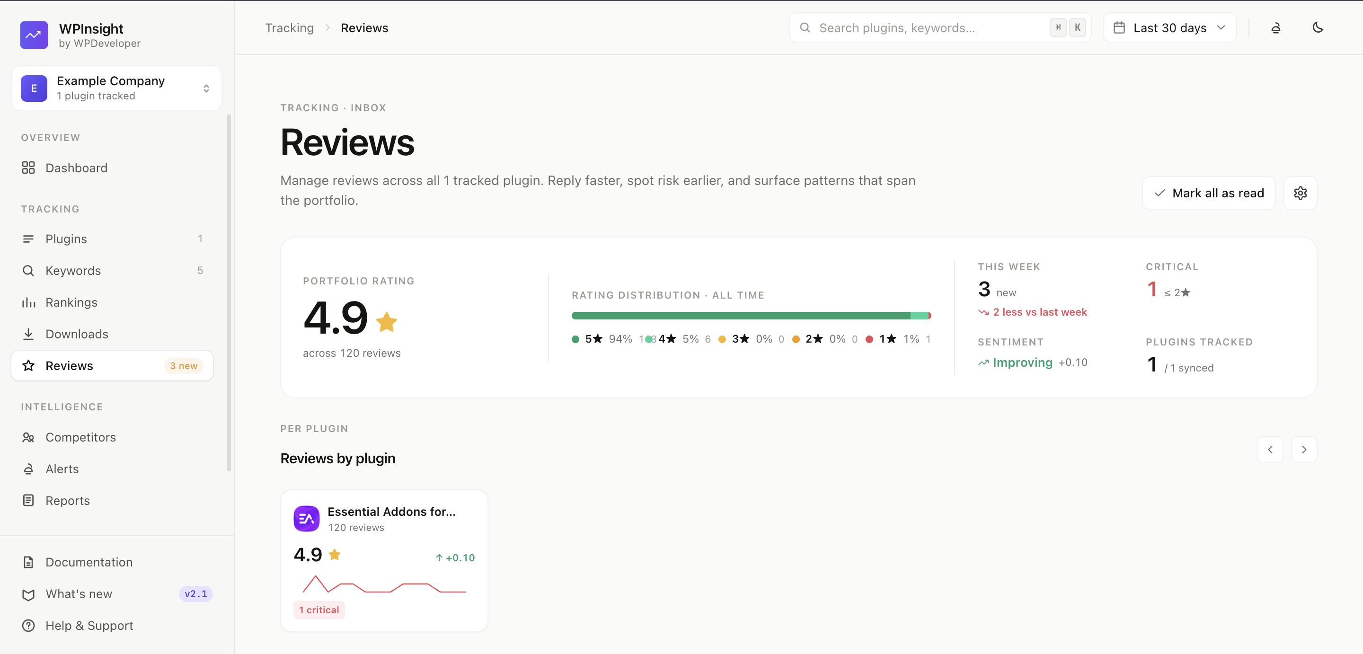Click the Reports document icon
The height and width of the screenshot is (654, 1363).
28,501
